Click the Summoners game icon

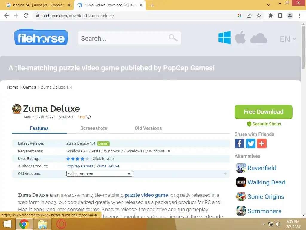coord(241,211)
